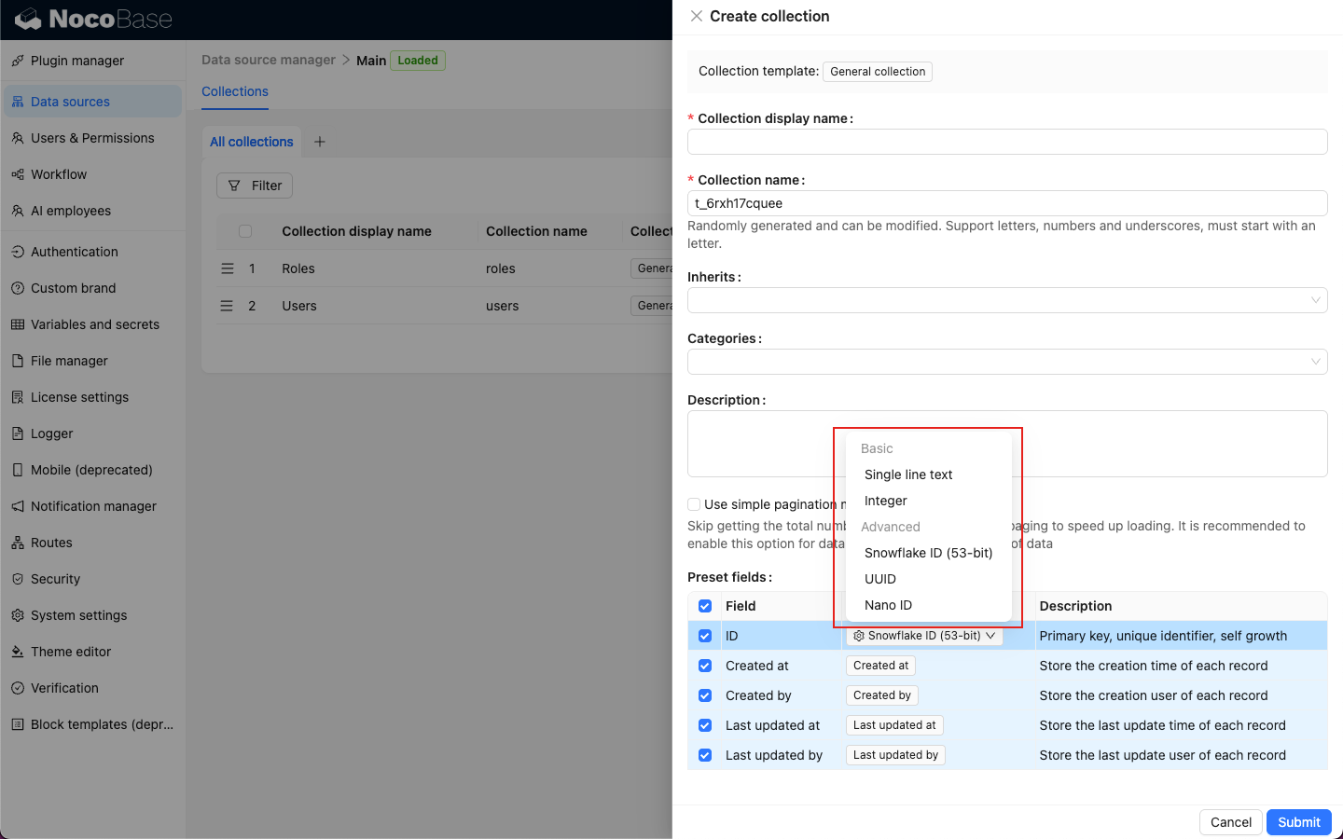Close the Create collection drawer with X
The width and height of the screenshot is (1343, 839).
[697, 16]
